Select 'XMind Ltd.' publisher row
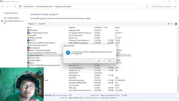 pyautogui.click(x=73, y=88)
